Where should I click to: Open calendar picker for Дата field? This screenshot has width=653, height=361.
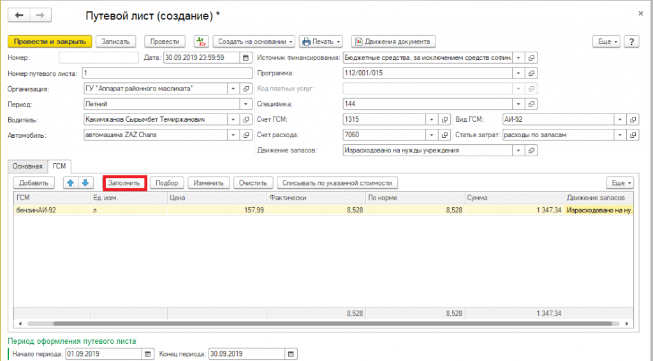[x=246, y=57]
